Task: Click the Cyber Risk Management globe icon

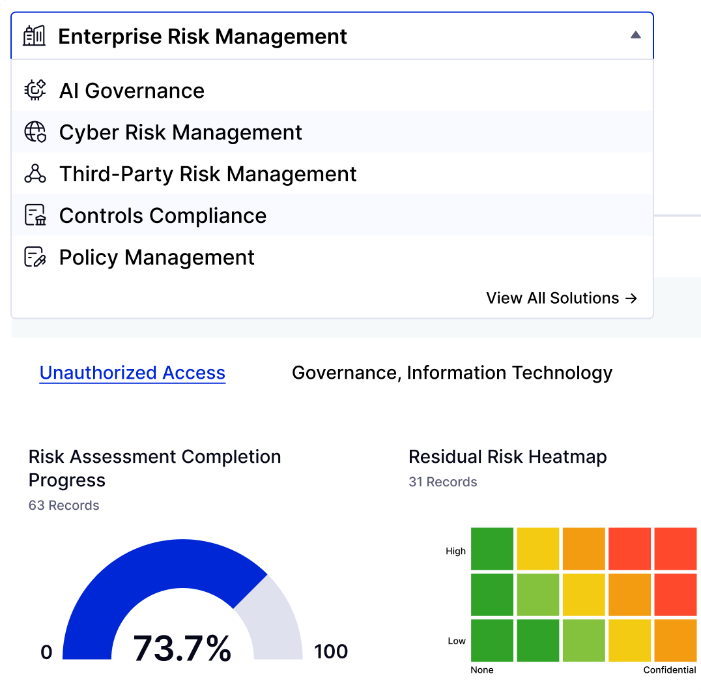Action: click(35, 132)
